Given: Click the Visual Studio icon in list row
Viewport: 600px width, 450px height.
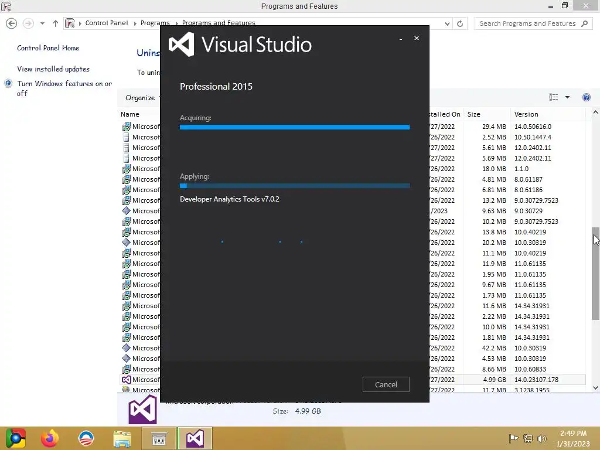Looking at the screenshot, I should tap(127, 380).
